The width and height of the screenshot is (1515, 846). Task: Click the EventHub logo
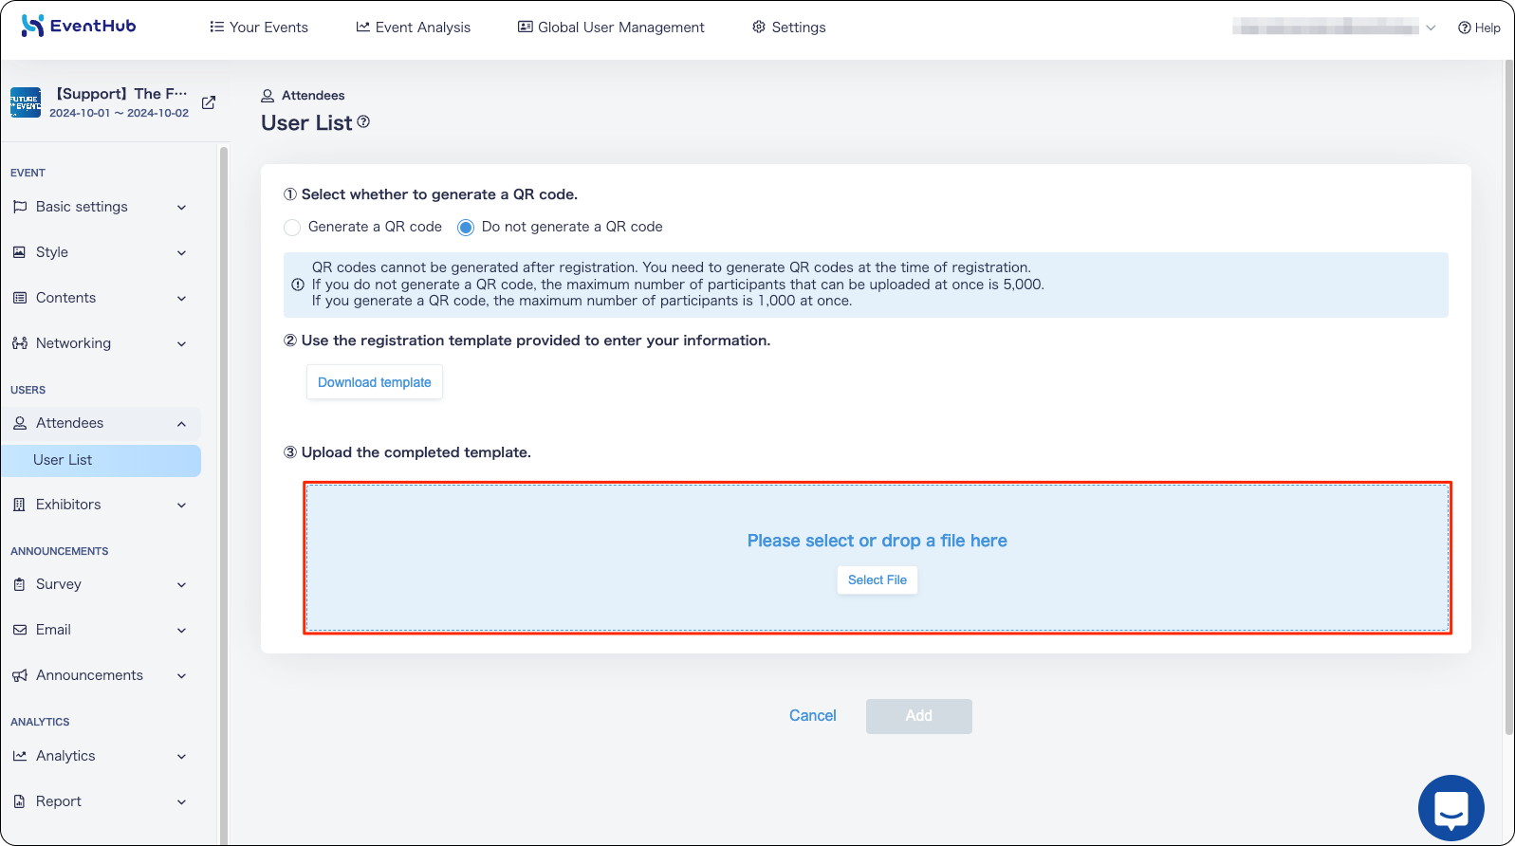(79, 26)
